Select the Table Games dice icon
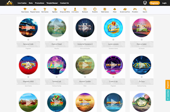 pyautogui.click(x=105, y=9)
